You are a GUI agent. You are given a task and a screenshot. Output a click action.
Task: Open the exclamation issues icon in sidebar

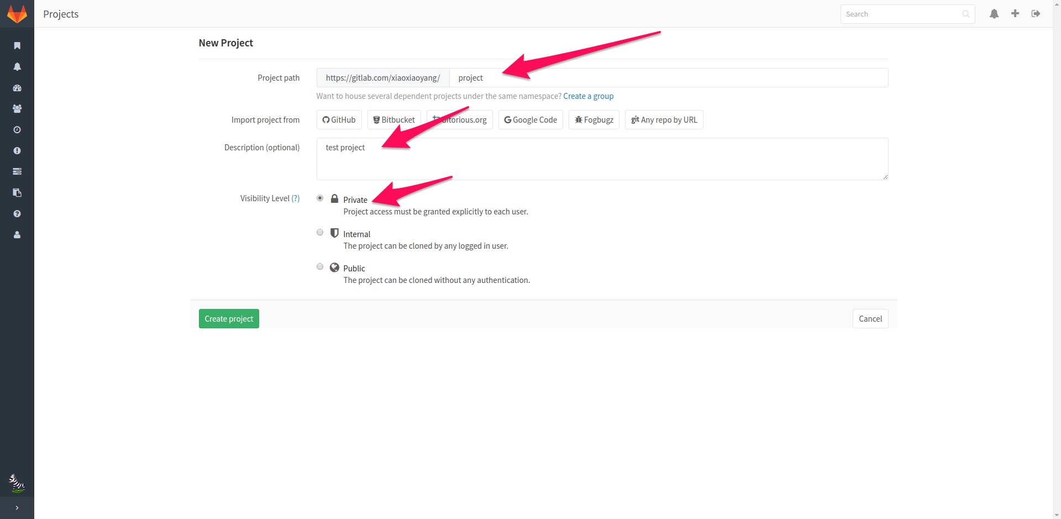pos(17,151)
